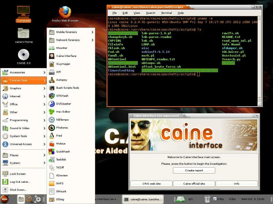Open the Places menu entry
The width and height of the screenshot is (273, 204).
click(24, 155)
